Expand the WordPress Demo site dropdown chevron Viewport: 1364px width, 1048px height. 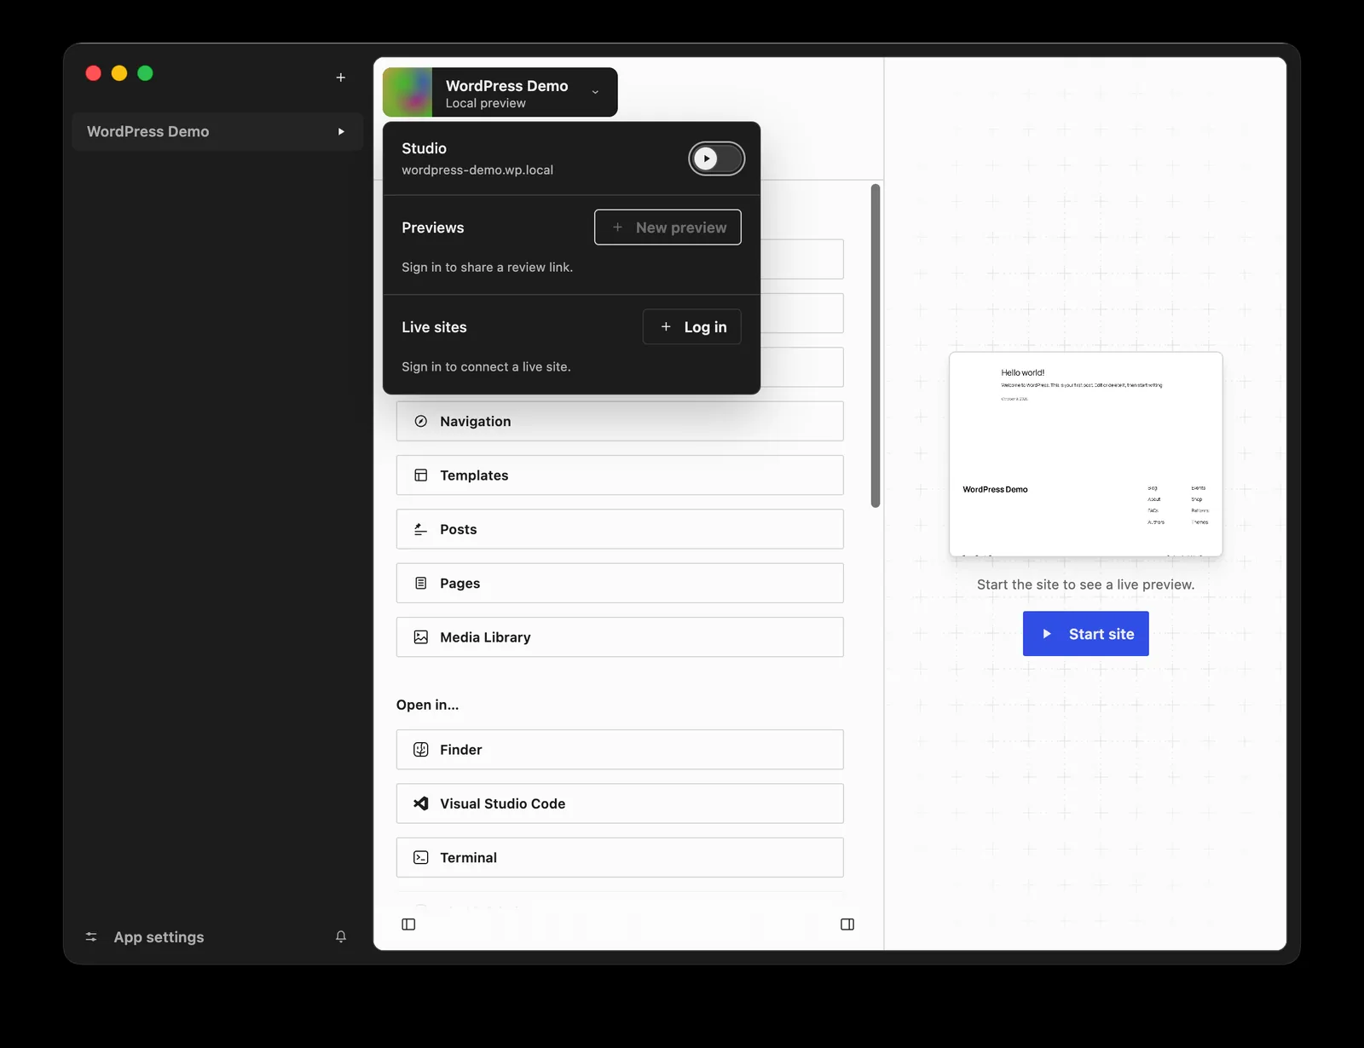click(595, 92)
